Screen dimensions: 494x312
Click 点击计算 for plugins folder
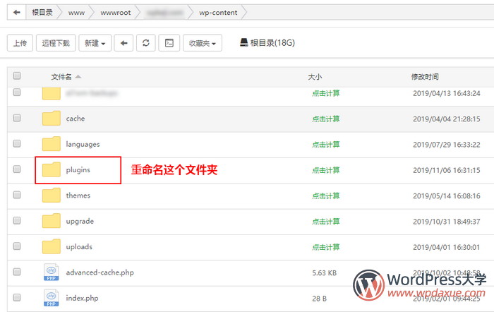coord(326,170)
